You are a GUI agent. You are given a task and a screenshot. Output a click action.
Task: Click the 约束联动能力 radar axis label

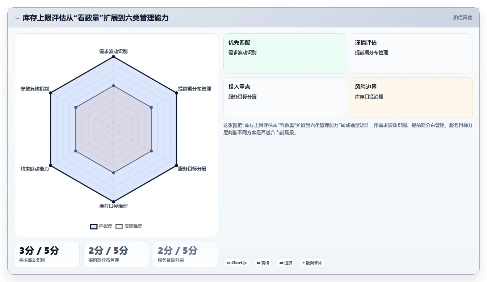[35, 169]
